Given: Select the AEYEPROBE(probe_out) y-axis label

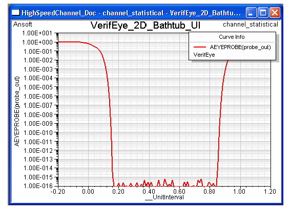Looking at the screenshot, I should 17,111.
